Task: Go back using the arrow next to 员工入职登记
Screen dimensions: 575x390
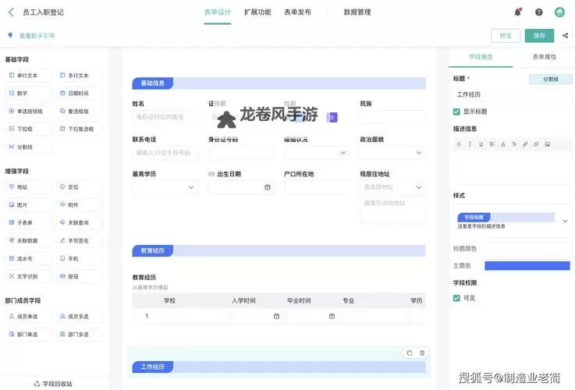Action: (x=11, y=12)
